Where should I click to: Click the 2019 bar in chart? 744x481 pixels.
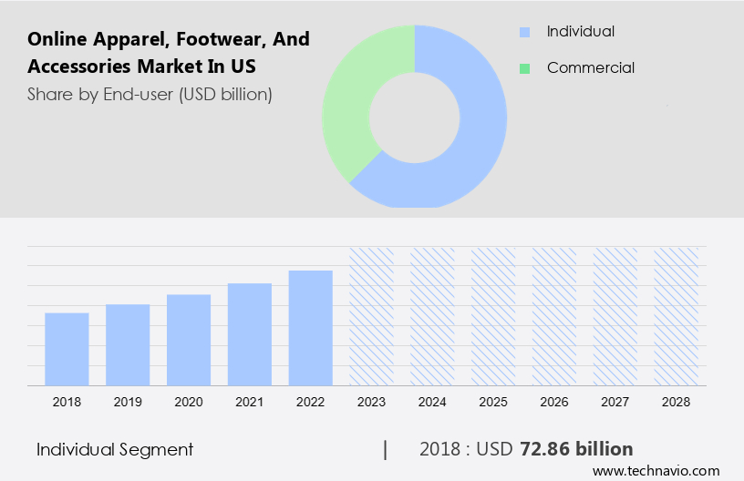[128, 344]
